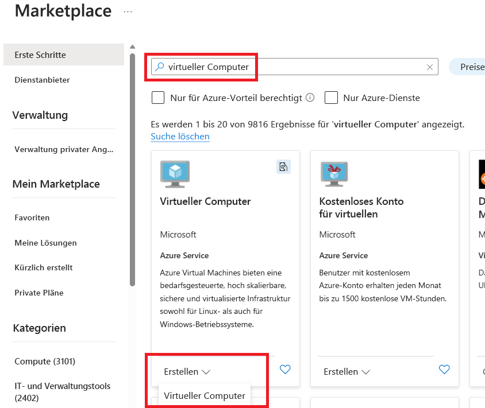The image size is (485, 408).
Task: Click the heart icon on Kostenloses Konto card
Action: click(x=444, y=370)
